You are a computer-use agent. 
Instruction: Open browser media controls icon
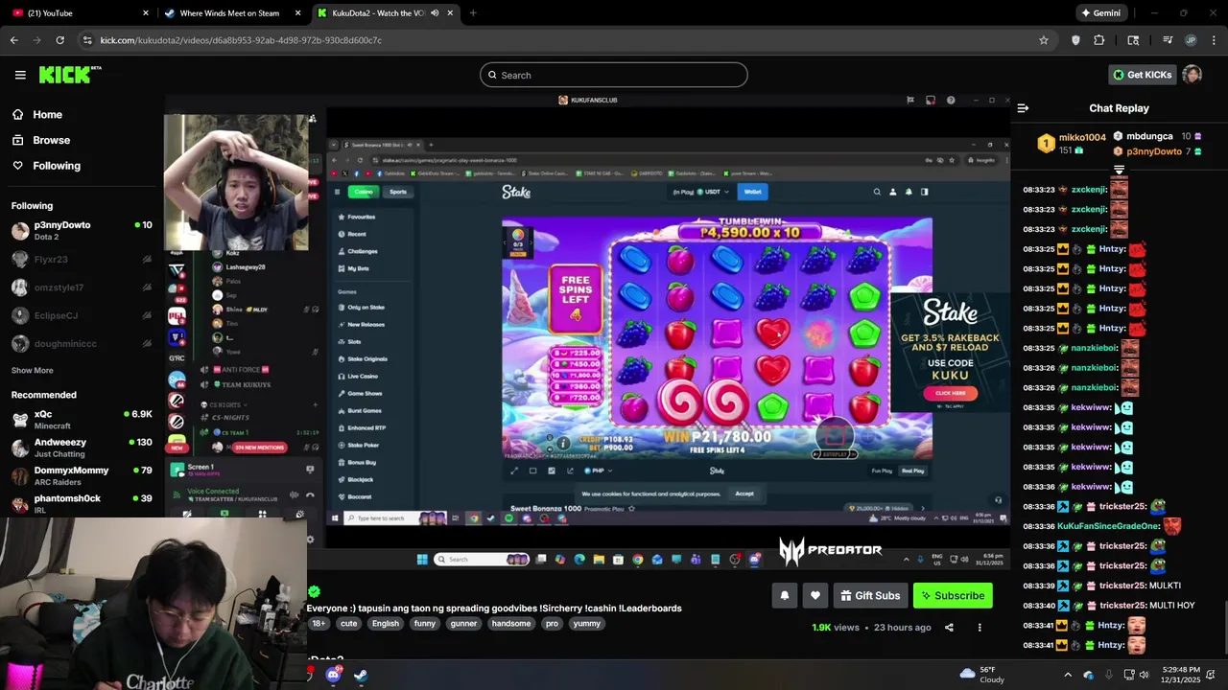(x=1168, y=40)
